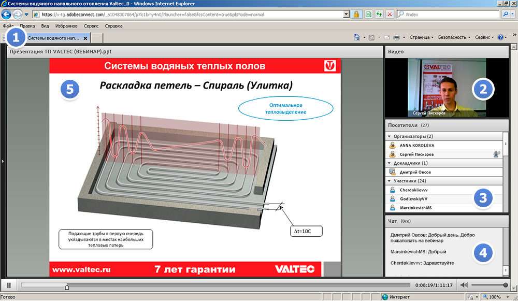Refresh the page with green arrows icon

379,15
